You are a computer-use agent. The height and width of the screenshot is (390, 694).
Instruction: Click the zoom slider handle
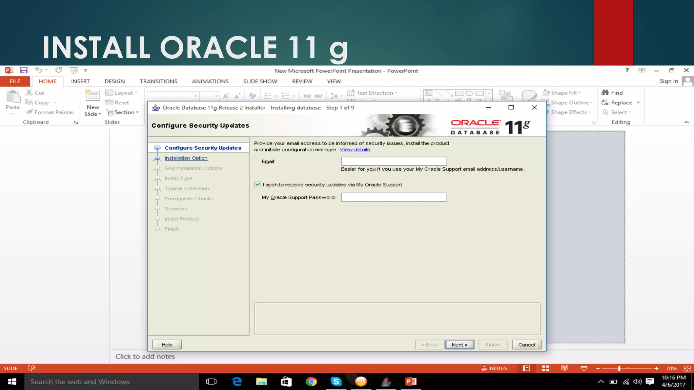(619, 368)
